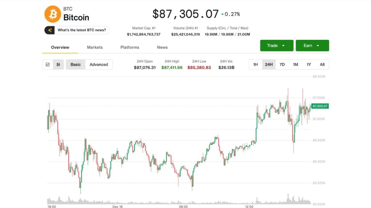Expand the Earn dropdown
The height and width of the screenshot is (208, 371).
pyautogui.click(x=312, y=45)
